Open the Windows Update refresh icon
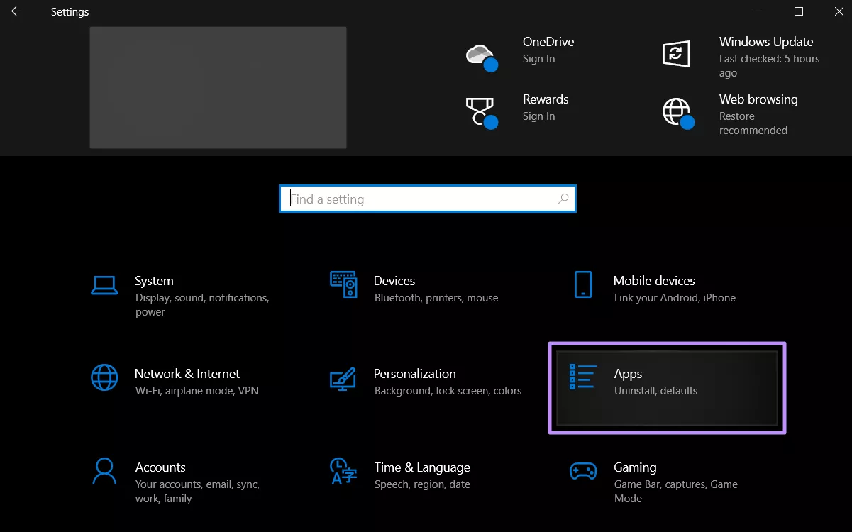This screenshot has width=852, height=532. pos(677,52)
